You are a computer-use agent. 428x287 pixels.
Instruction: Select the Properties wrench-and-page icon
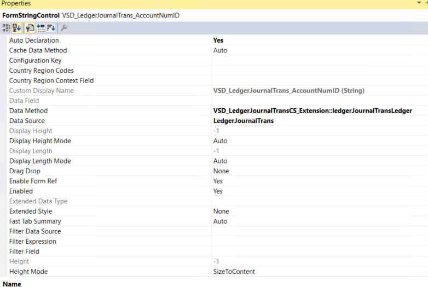click(30, 28)
